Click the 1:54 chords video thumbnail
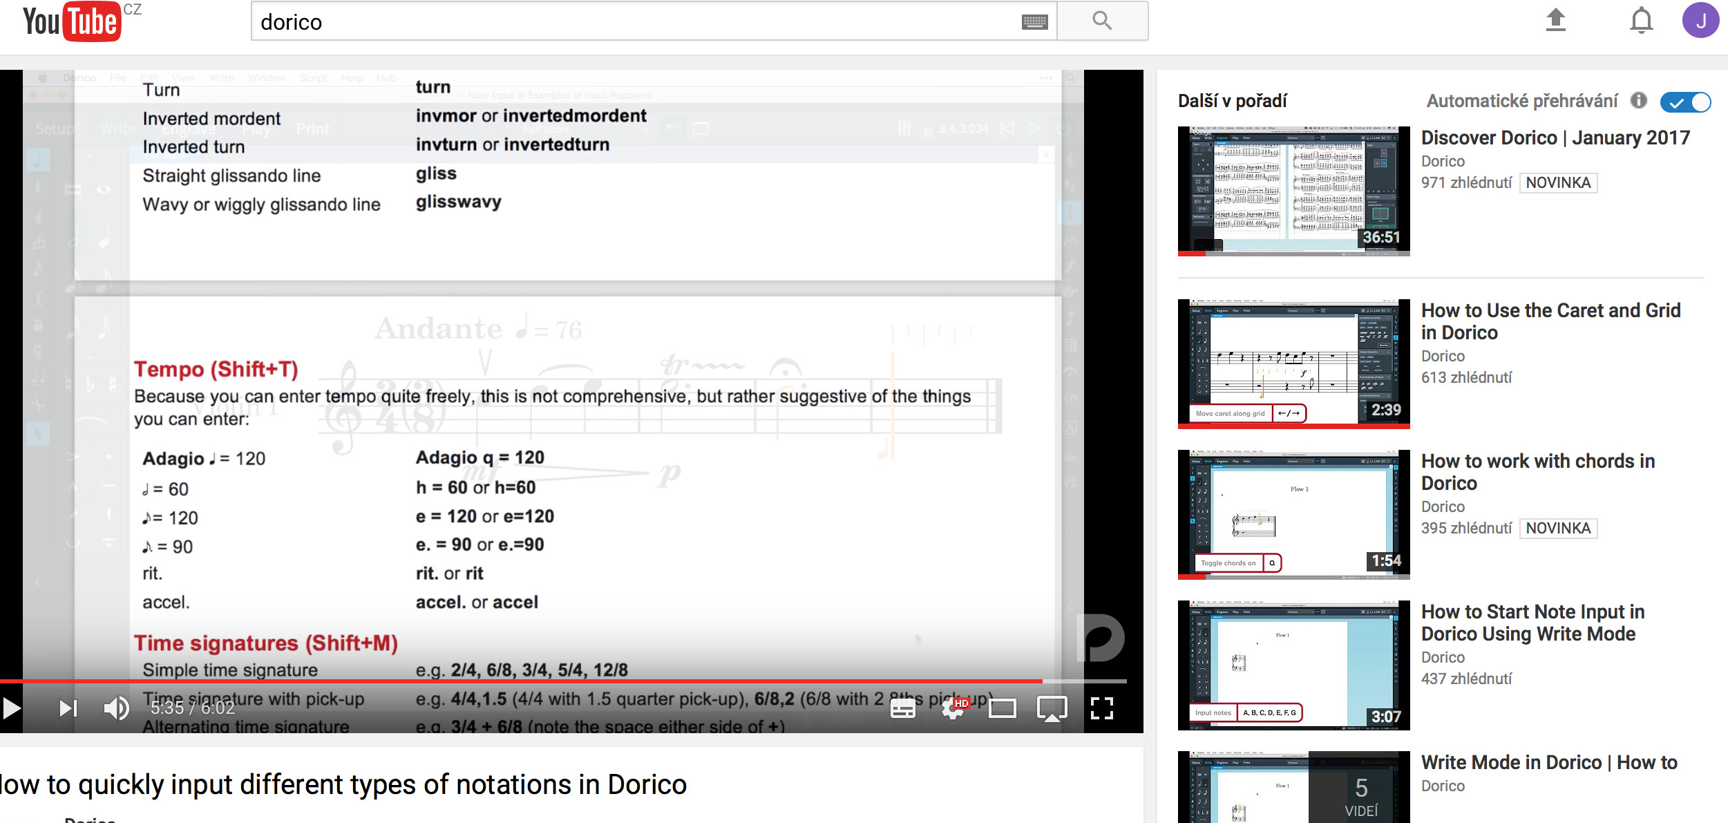Viewport: 1728px width, 823px height. 1293,514
